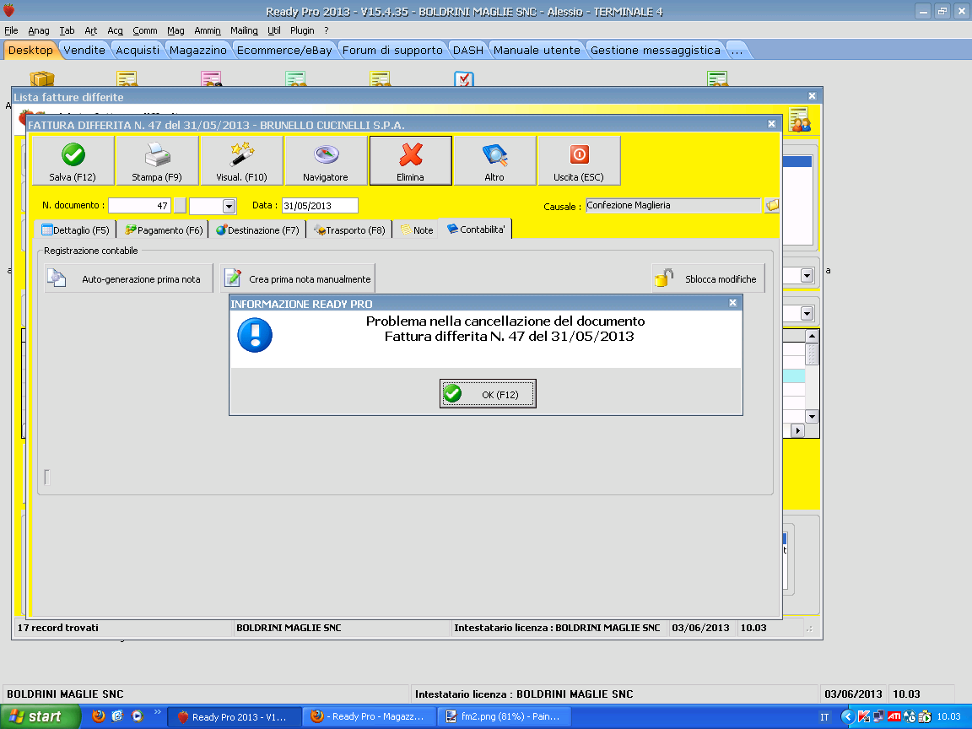Click the Data field 31/05/2013
Viewport: 972px width, 729px height.
[320, 205]
